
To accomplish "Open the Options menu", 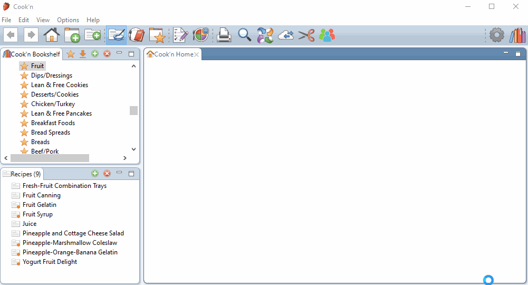I will [68, 20].
